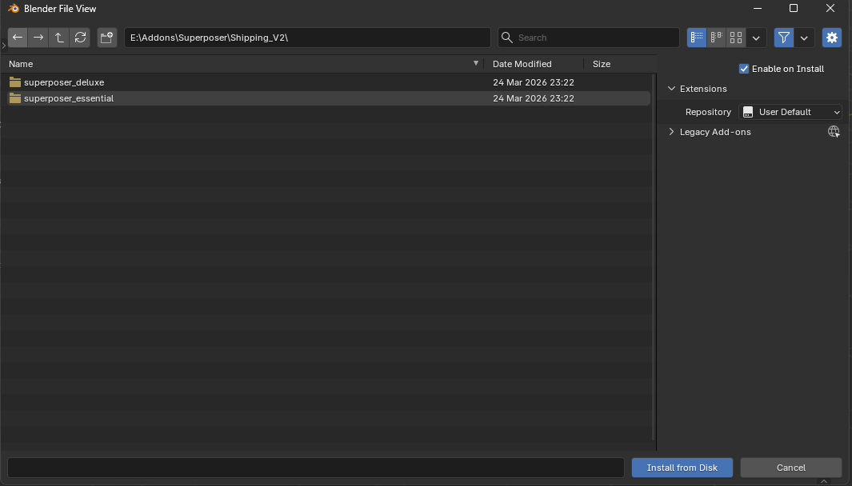The image size is (852, 486).
Task: Maximize the Blender File View window
Action: pos(794,8)
